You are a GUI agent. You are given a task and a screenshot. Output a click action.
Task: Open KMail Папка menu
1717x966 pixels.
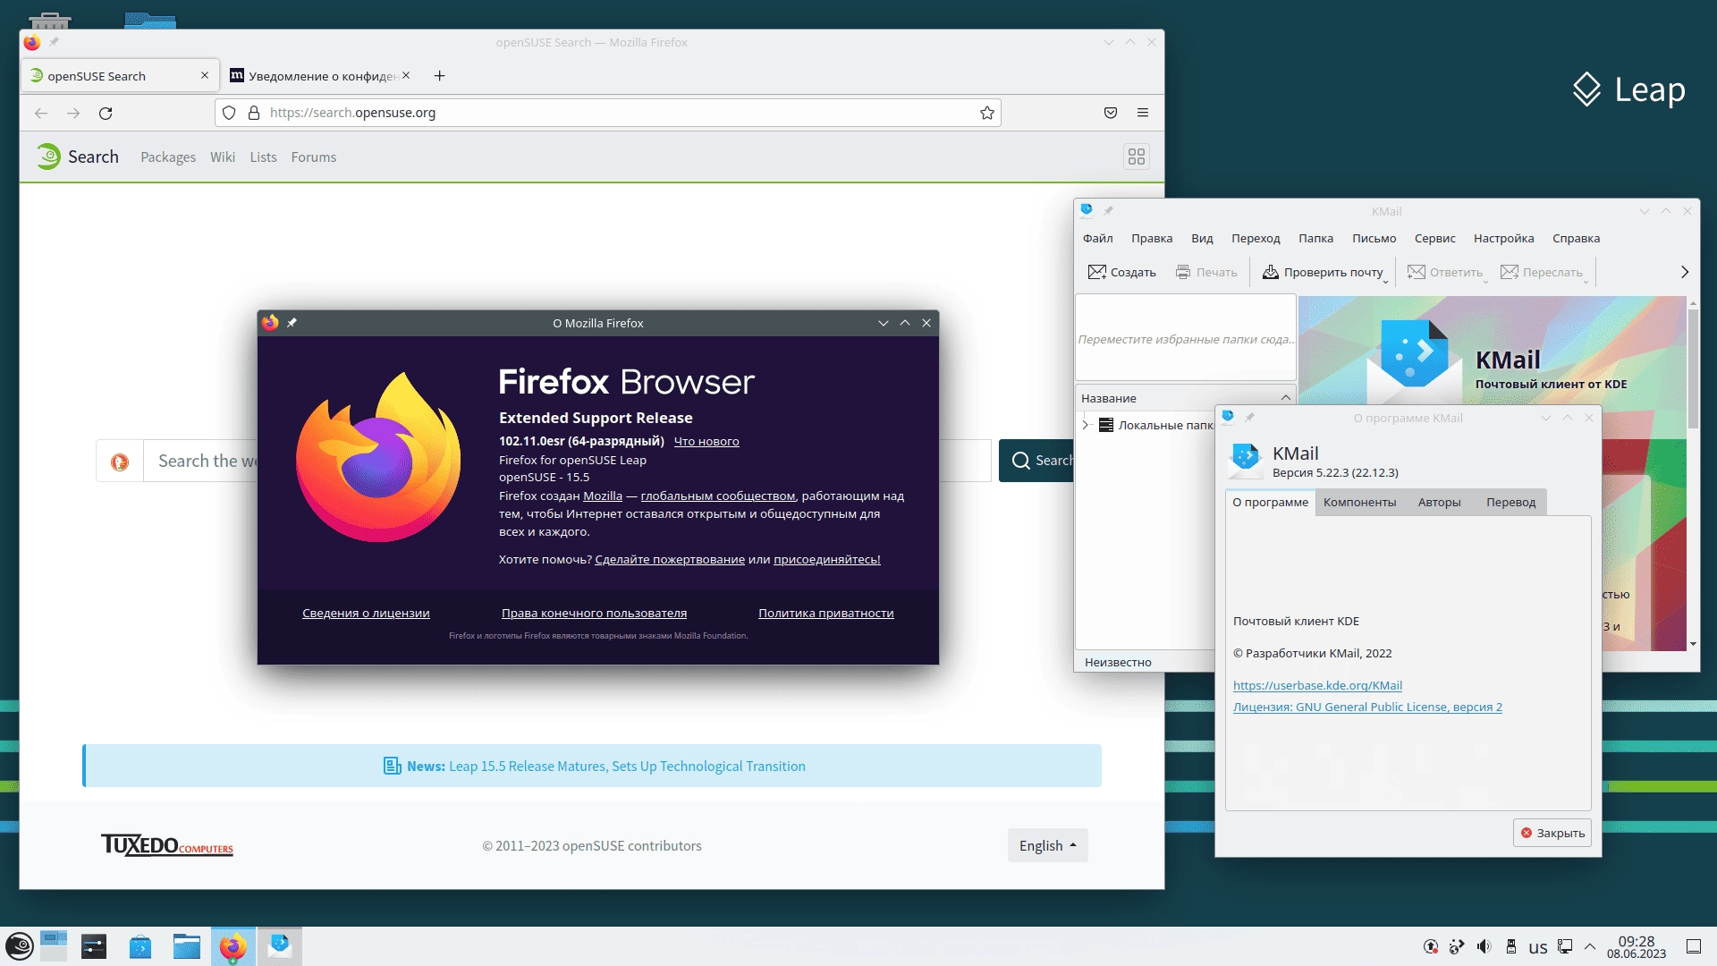pos(1316,238)
